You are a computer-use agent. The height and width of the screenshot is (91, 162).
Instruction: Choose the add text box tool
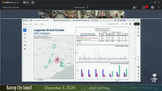click(25, 45)
